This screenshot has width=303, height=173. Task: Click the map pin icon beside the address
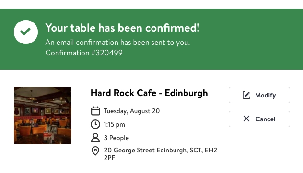(95, 151)
